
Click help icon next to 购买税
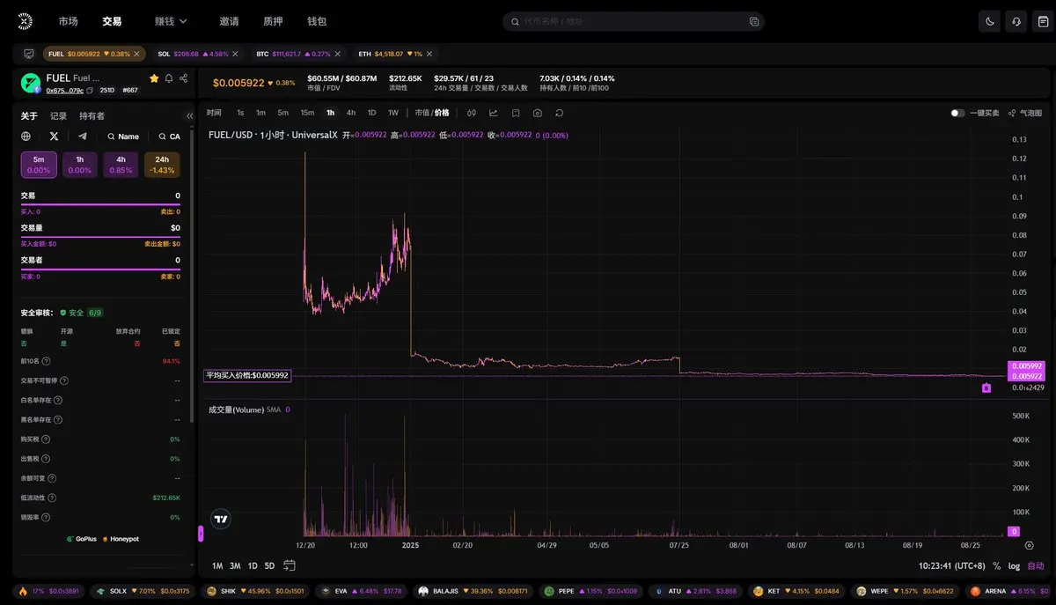click(x=46, y=439)
